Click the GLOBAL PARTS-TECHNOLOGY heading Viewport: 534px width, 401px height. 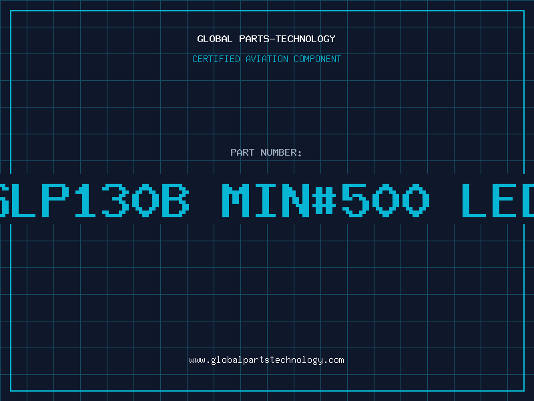point(266,39)
